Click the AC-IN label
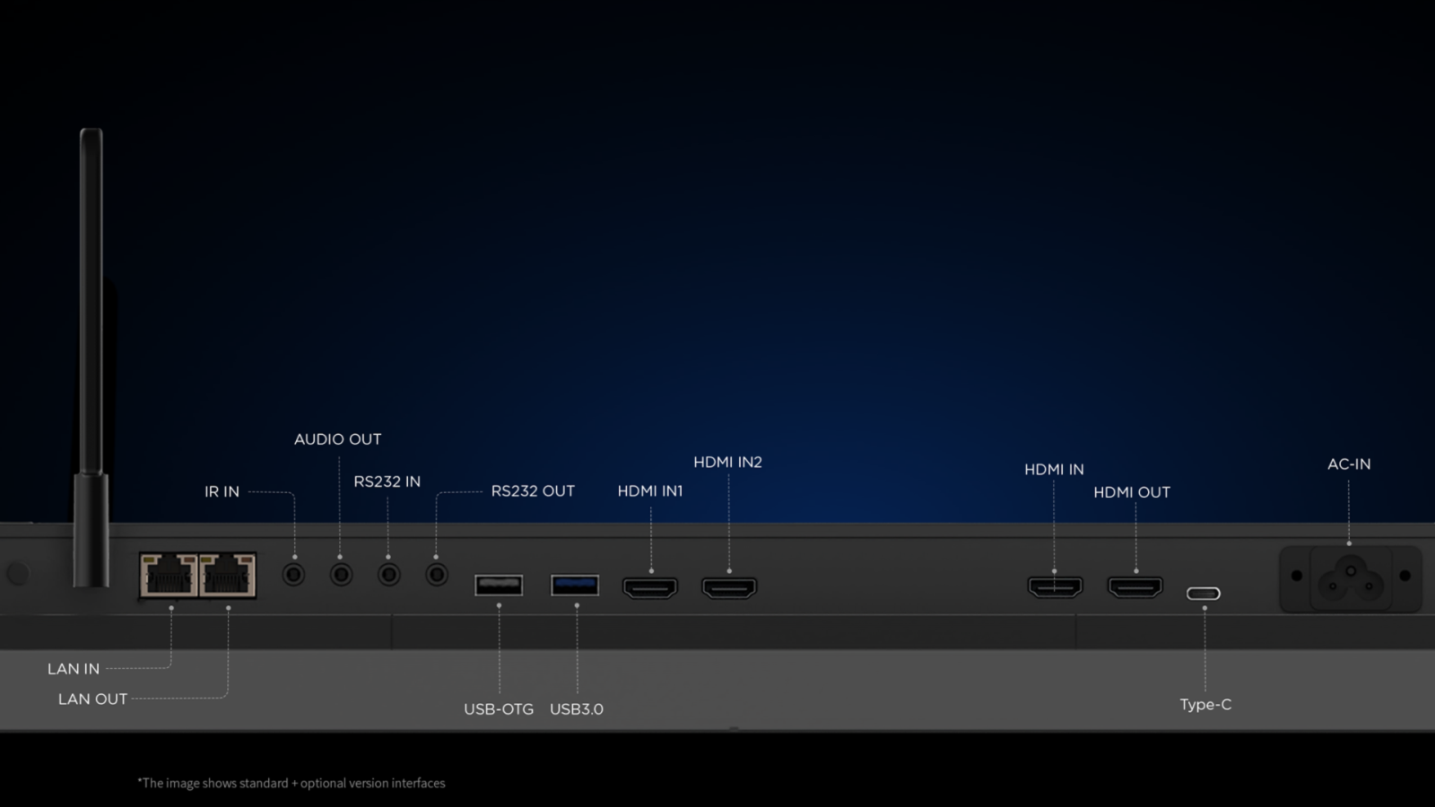 pos(1349,464)
